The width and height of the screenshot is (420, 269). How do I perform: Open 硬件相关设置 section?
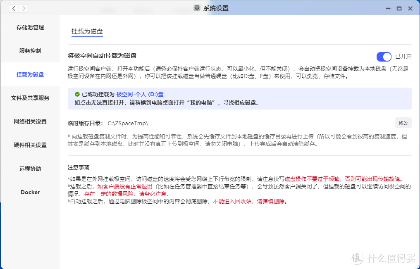[30, 145]
